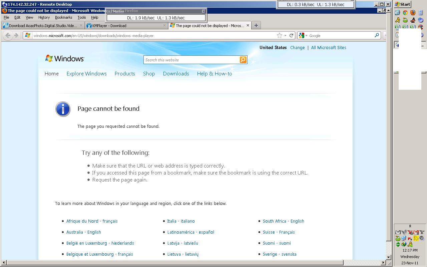Go back using the Back arrow
The height and width of the screenshot is (267, 427).
pos(8,35)
